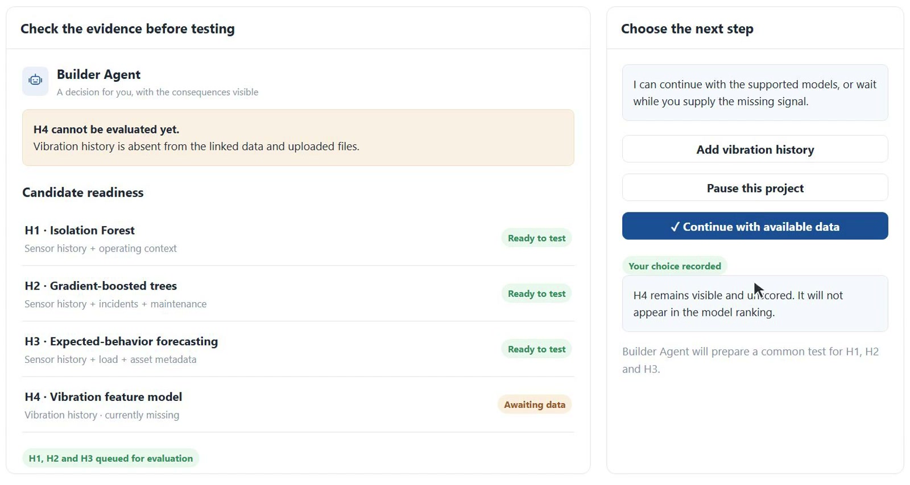
Task: Click Vibration history is absent from linked data text
Action: pos(196,147)
